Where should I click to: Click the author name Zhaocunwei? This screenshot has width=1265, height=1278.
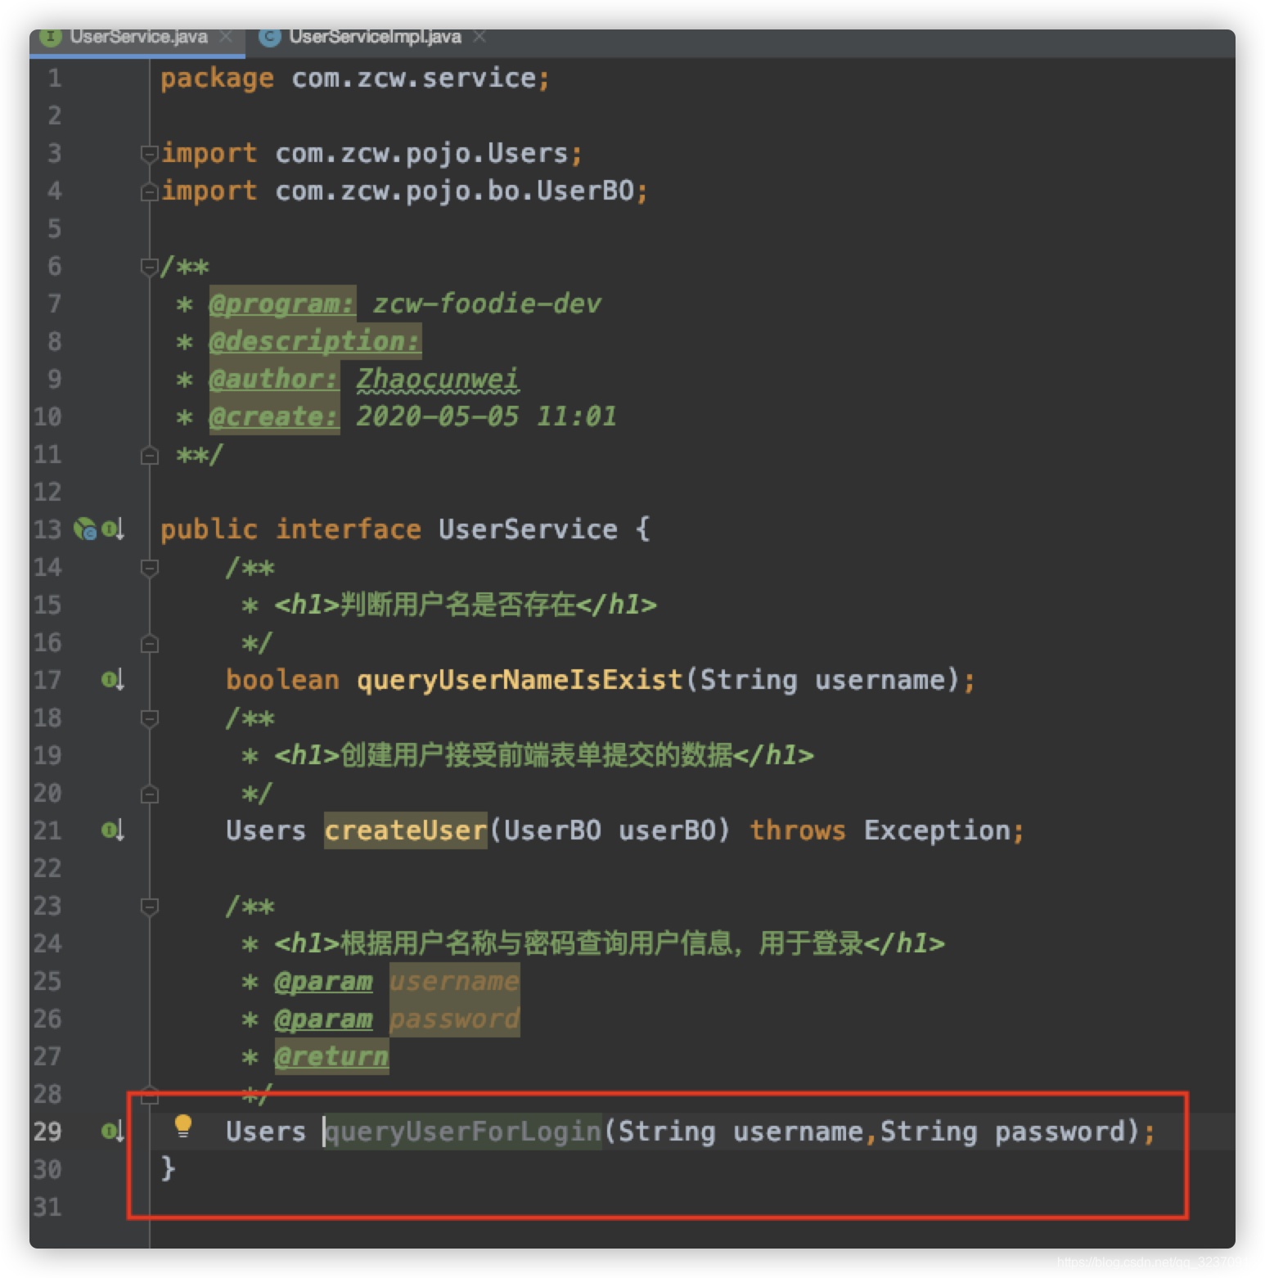(x=437, y=379)
